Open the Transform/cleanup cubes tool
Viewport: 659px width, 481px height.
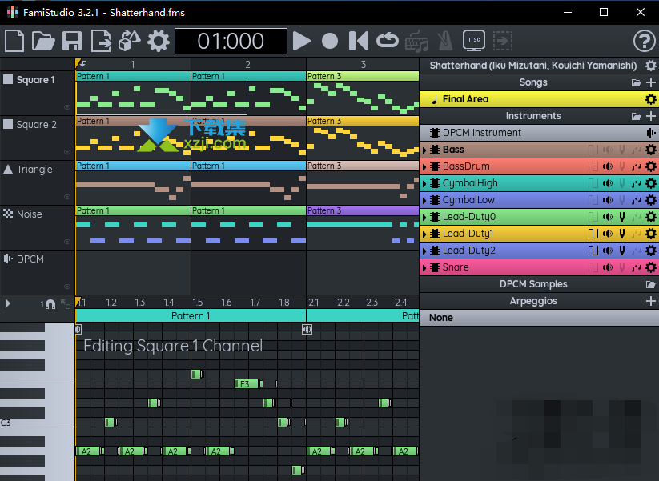(130, 41)
